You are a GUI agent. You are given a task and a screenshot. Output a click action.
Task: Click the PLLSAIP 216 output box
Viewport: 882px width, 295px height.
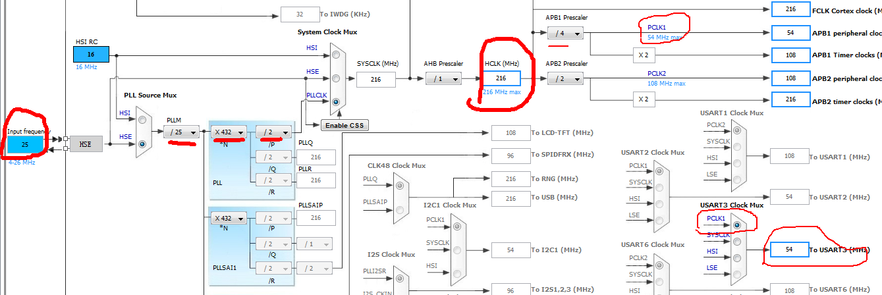[x=316, y=218]
